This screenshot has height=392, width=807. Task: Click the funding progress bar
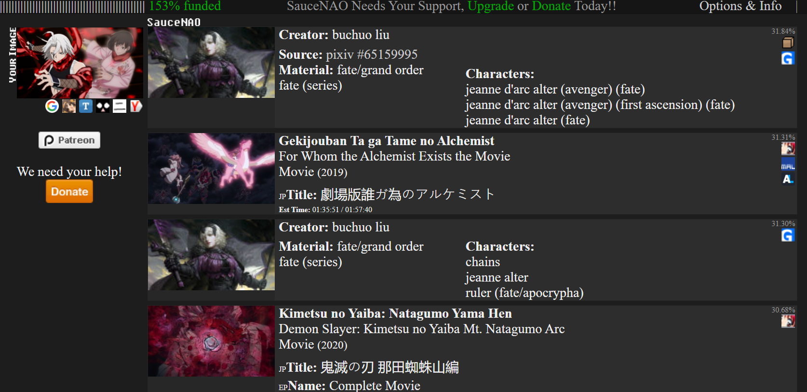pyautogui.click(x=72, y=7)
